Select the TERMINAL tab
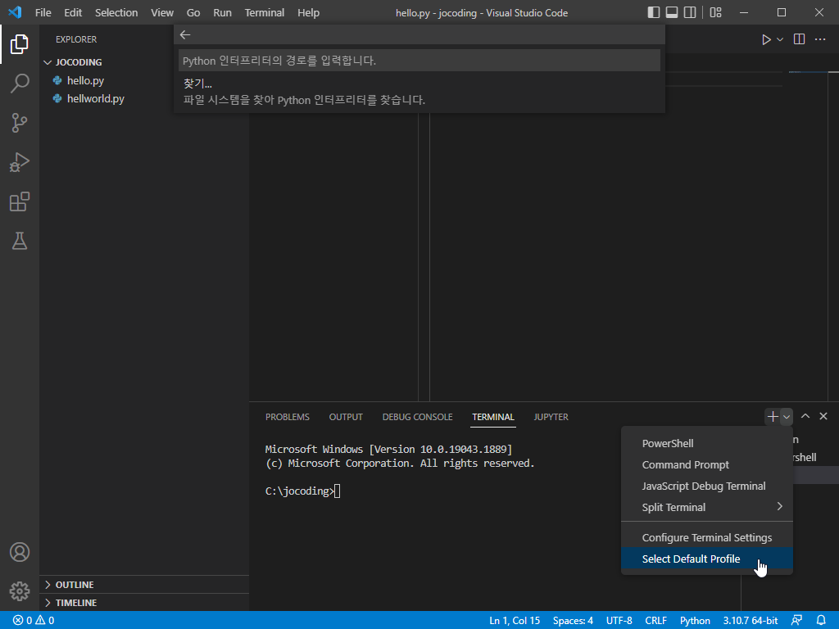 pyautogui.click(x=492, y=417)
